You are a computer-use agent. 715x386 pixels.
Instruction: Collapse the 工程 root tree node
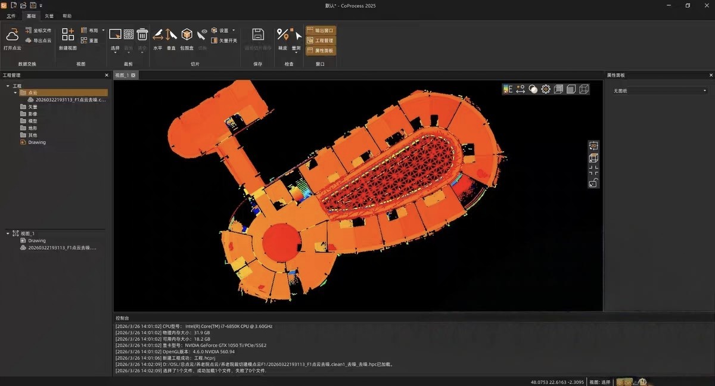[x=8, y=86]
